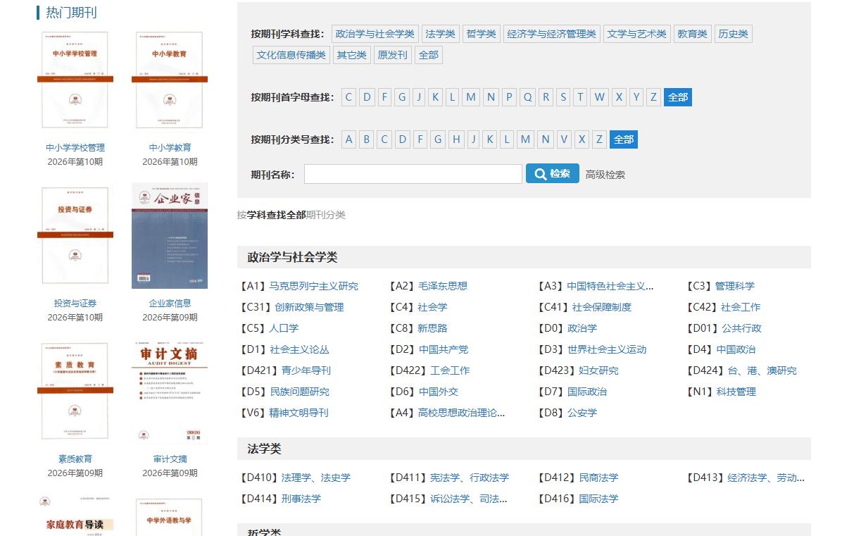Open 青少年导刊 category link
The height and width of the screenshot is (536, 842).
[306, 370]
